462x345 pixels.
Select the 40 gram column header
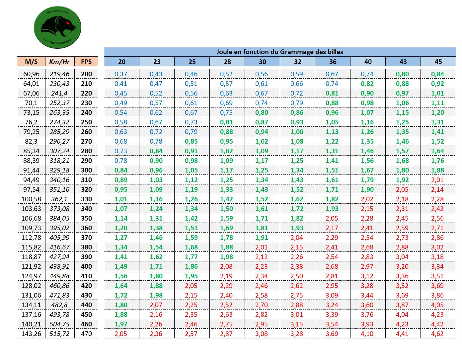(x=368, y=61)
